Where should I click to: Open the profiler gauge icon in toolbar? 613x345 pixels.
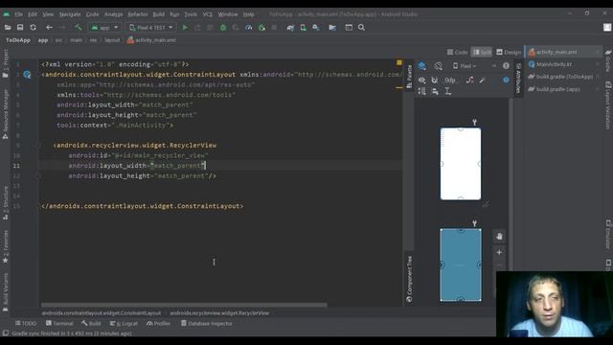[249, 28]
